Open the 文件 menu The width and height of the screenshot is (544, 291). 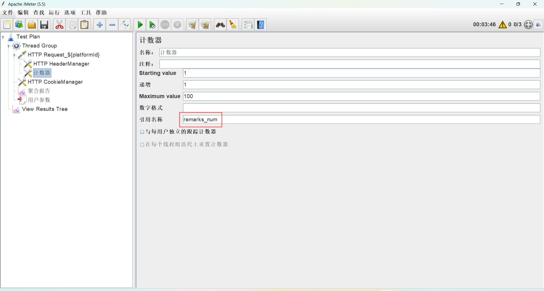pos(8,12)
